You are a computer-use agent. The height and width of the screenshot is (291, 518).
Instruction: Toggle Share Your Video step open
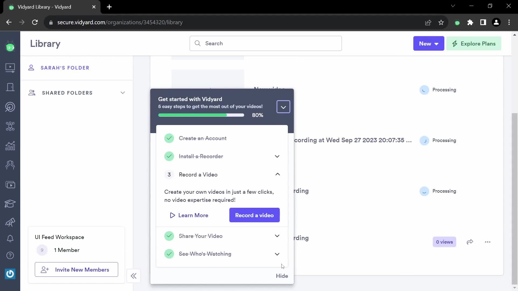point(277,236)
